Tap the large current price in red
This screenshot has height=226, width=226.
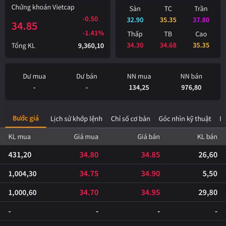[24, 26]
